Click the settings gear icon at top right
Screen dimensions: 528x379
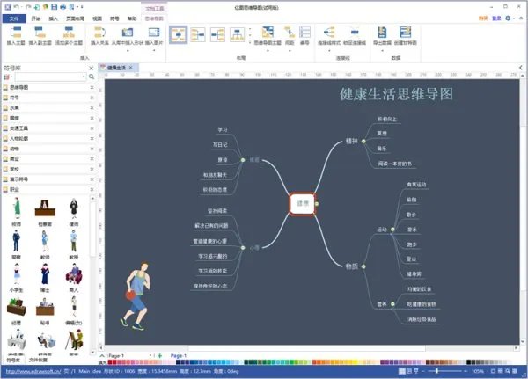coord(508,18)
